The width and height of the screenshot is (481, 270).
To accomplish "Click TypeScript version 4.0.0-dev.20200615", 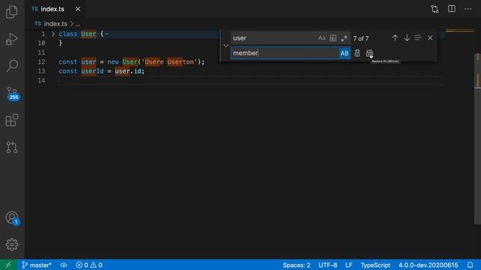I will tap(428, 265).
